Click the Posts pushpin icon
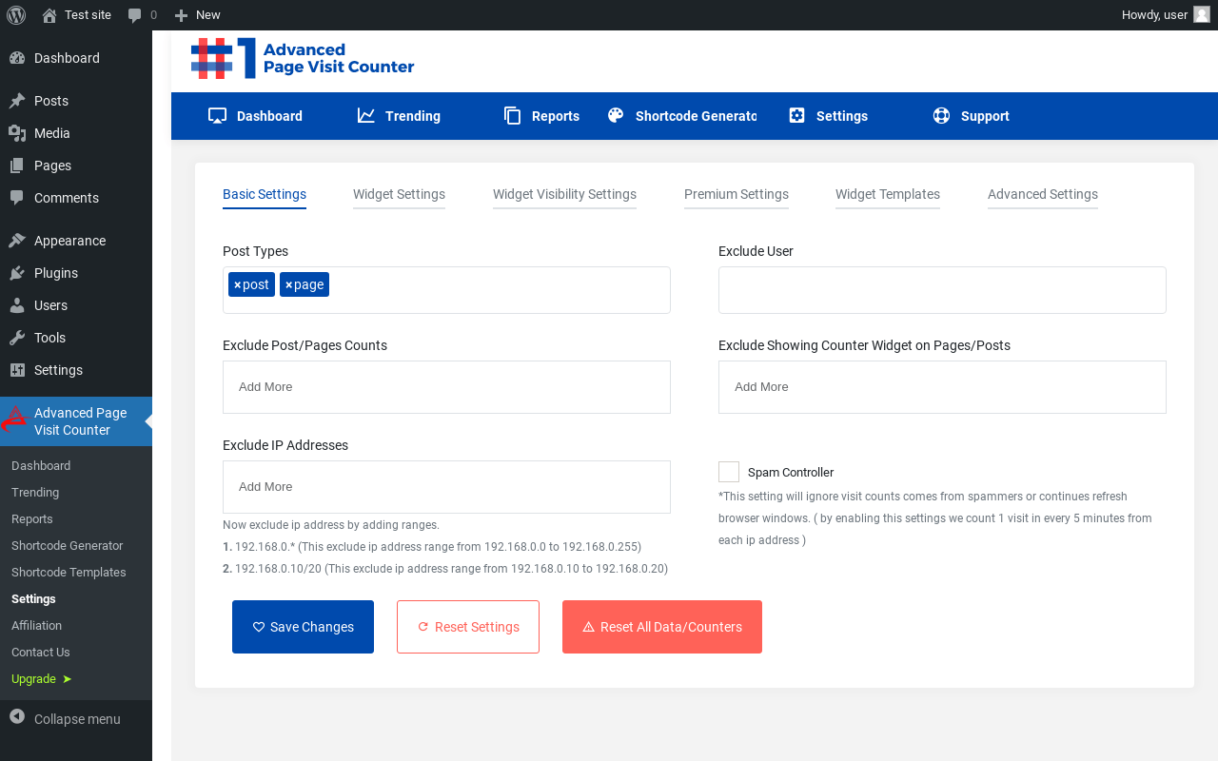Image resolution: width=1218 pixels, height=761 pixels. 17,101
